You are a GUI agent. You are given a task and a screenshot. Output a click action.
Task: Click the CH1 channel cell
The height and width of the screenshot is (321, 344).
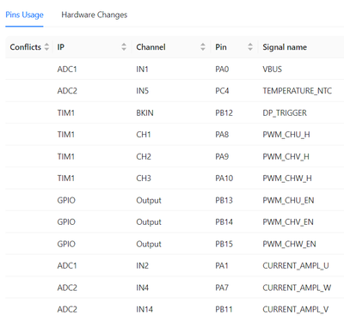144,135
